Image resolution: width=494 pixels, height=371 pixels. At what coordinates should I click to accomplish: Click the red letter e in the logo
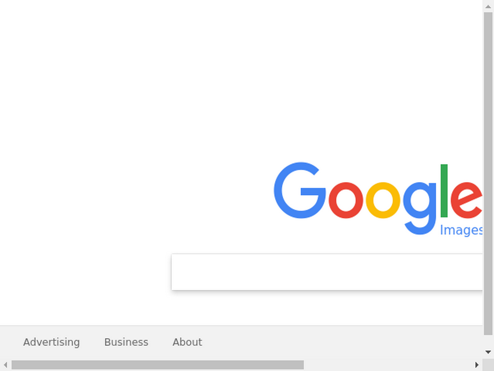pos(467,200)
